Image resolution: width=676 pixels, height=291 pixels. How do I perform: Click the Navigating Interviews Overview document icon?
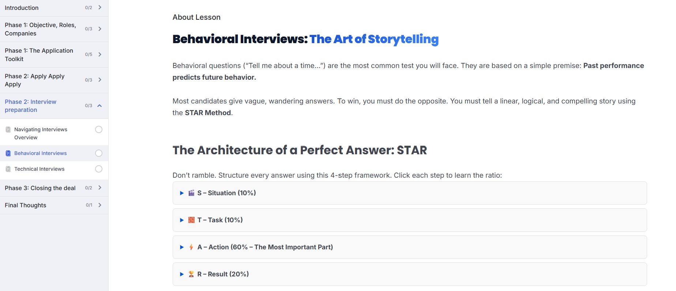tap(8, 129)
